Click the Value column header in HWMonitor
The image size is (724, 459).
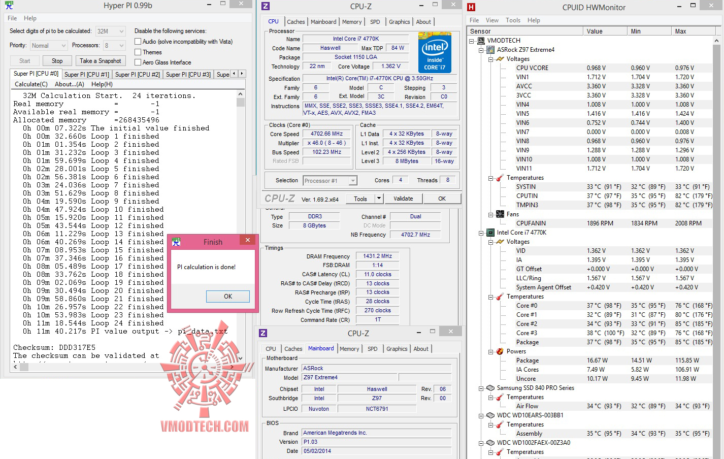[x=605, y=31]
